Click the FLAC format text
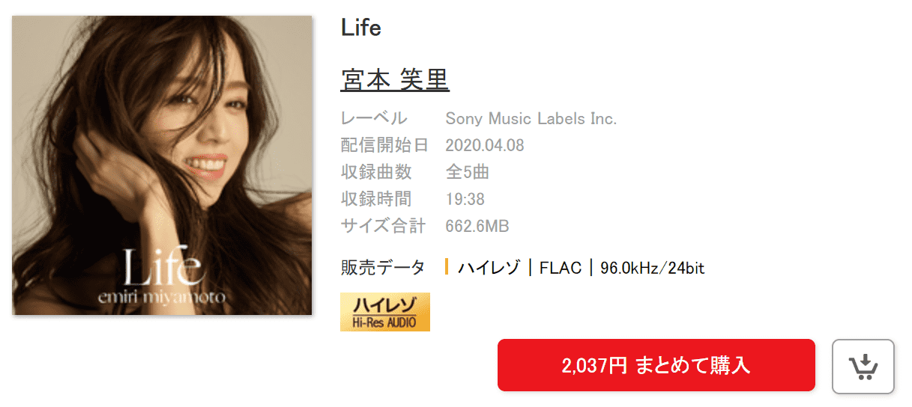Viewport: 912px width, 407px height. pyautogui.click(x=561, y=267)
